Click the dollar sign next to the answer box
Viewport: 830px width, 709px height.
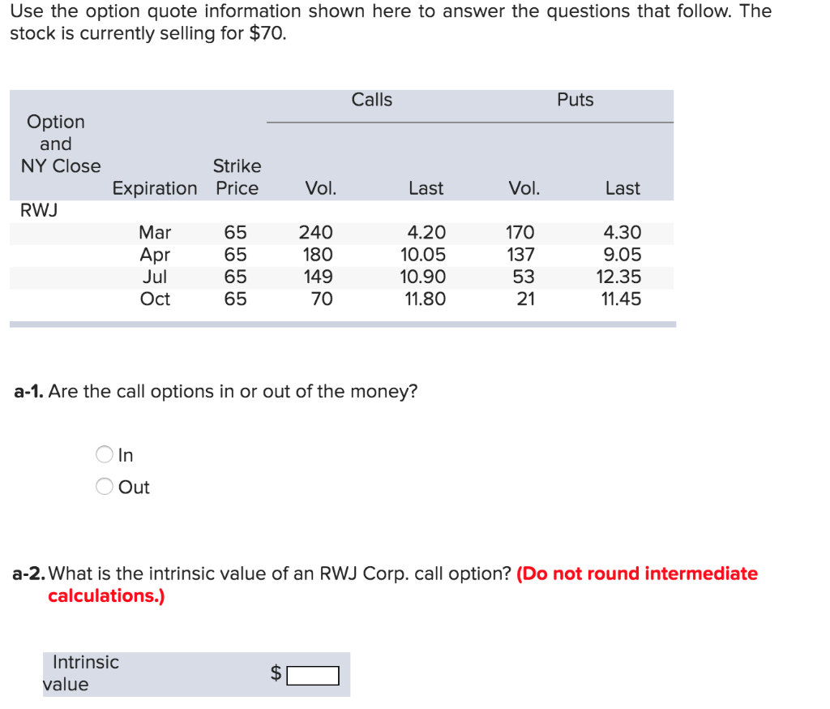pos(276,672)
